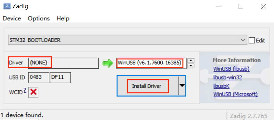Open the Device menu
This screenshot has width=274, height=120.
(x=12, y=19)
